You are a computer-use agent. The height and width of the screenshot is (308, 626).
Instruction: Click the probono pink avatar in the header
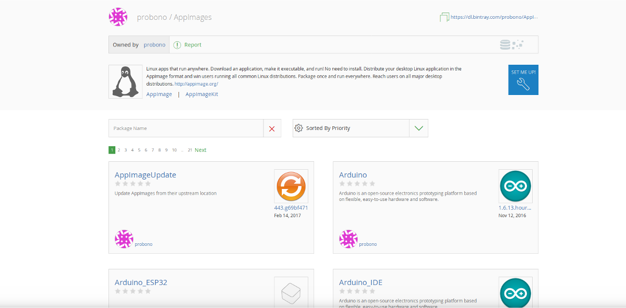[x=118, y=17]
